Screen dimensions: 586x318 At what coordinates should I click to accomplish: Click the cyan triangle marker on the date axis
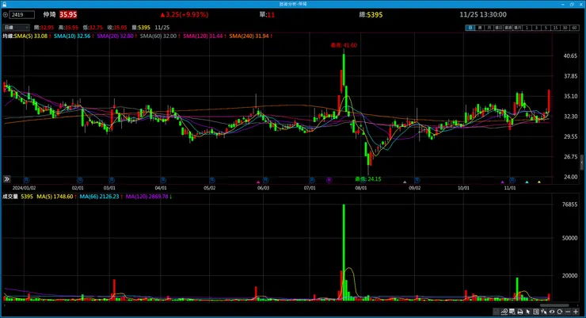[x=527, y=182]
